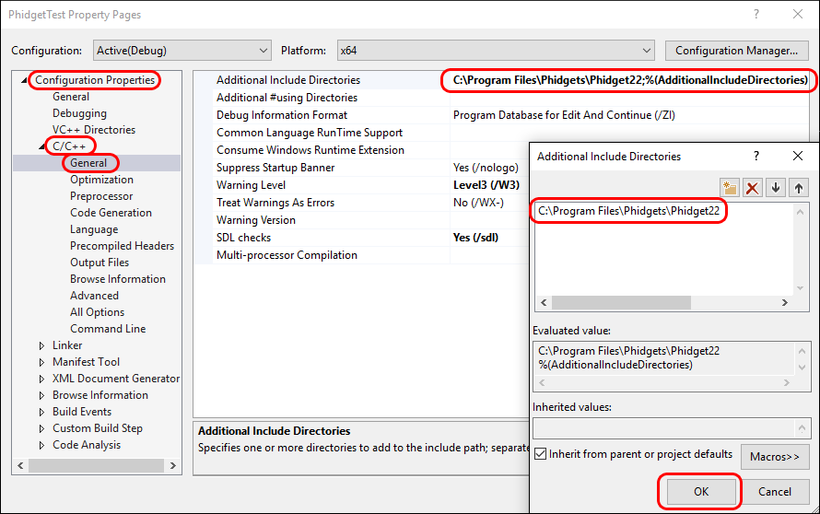This screenshot has height=514, width=820.
Task: Toggle Inherit from parent or project defaults
Action: pyautogui.click(x=541, y=454)
